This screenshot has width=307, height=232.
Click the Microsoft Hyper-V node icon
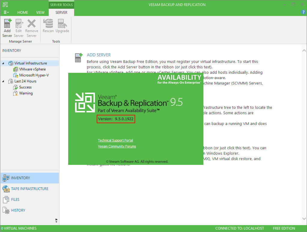tap(16, 75)
